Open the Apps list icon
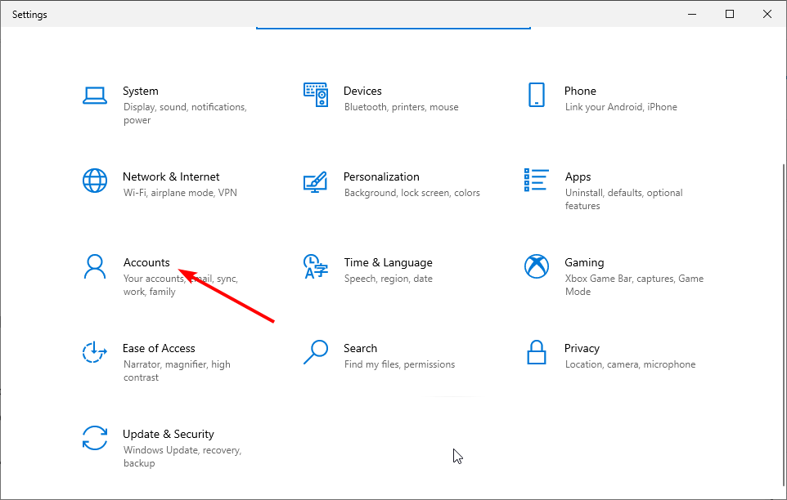787x500 pixels. (x=536, y=181)
